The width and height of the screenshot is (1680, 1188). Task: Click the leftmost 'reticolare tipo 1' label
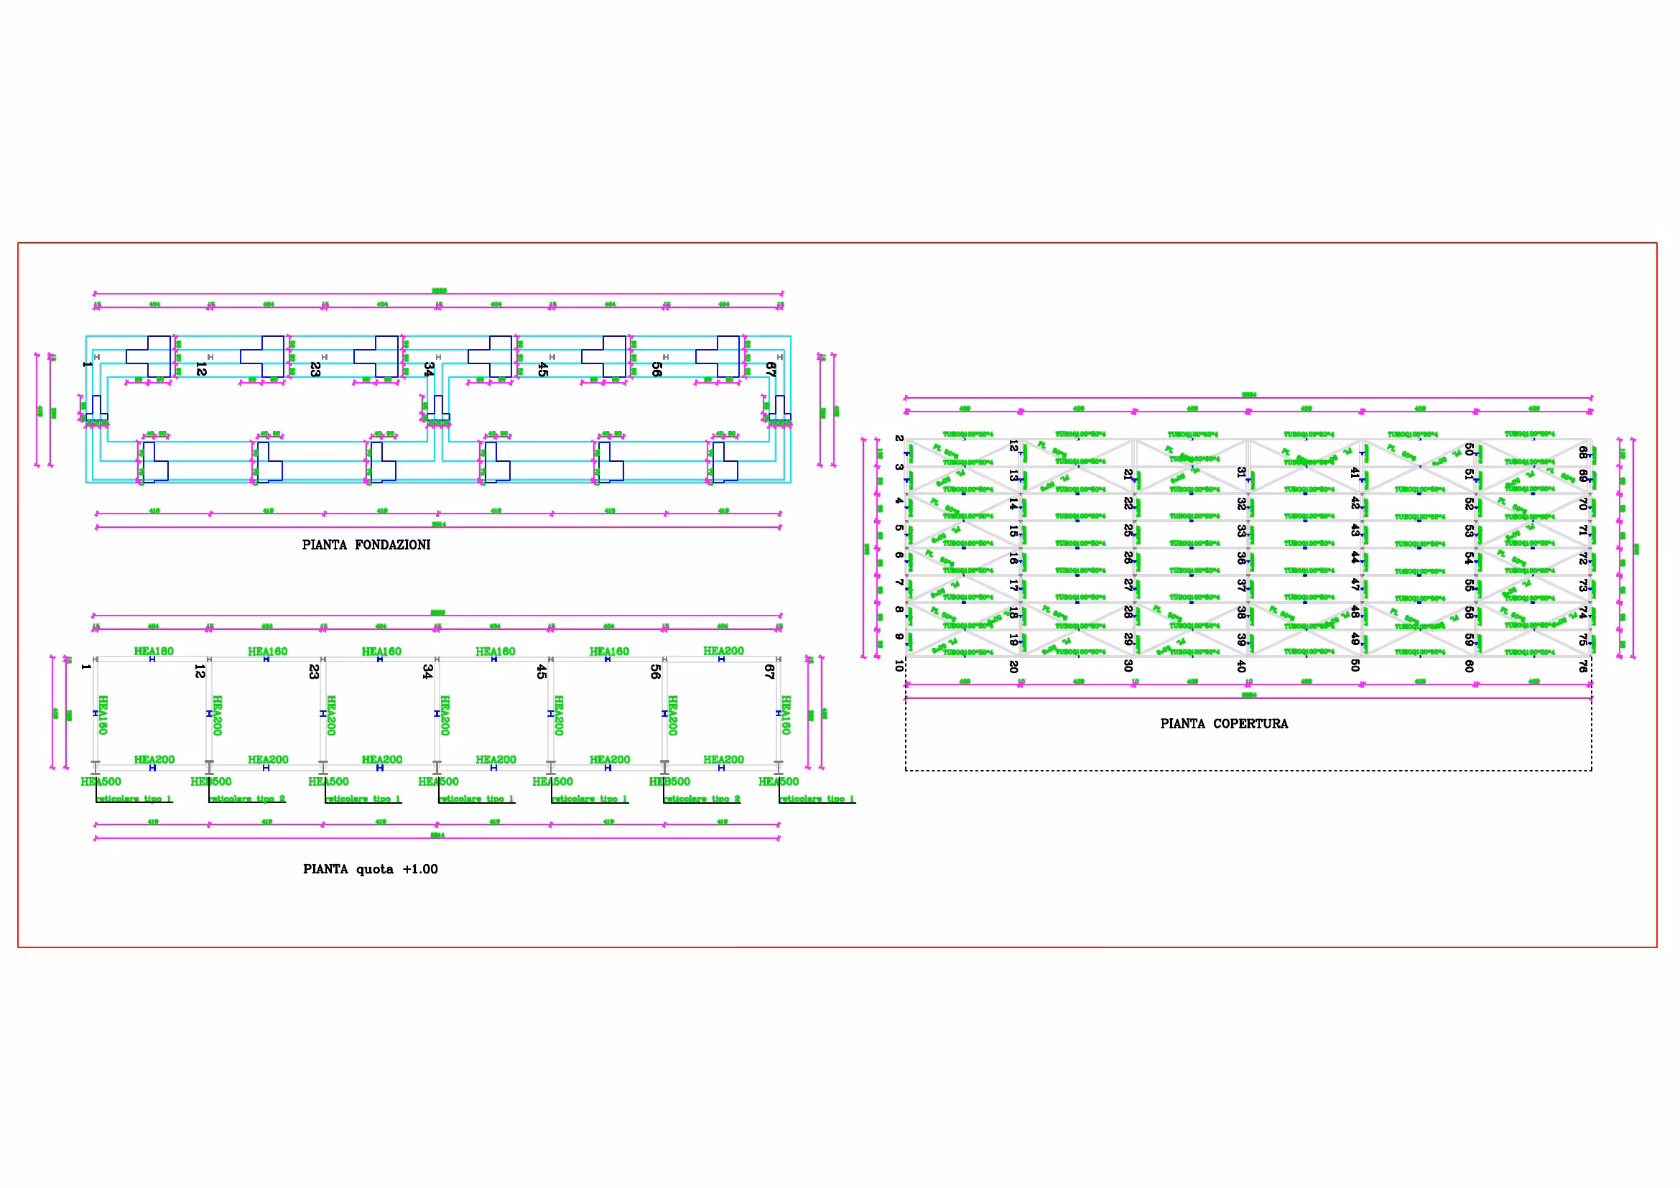pyautogui.click(x=134, y=799)
